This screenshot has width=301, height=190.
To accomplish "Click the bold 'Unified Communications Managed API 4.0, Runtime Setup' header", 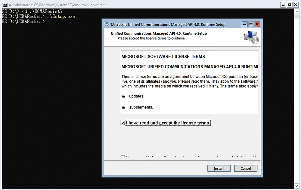I will pyautogui.click(x=159, y=34).
